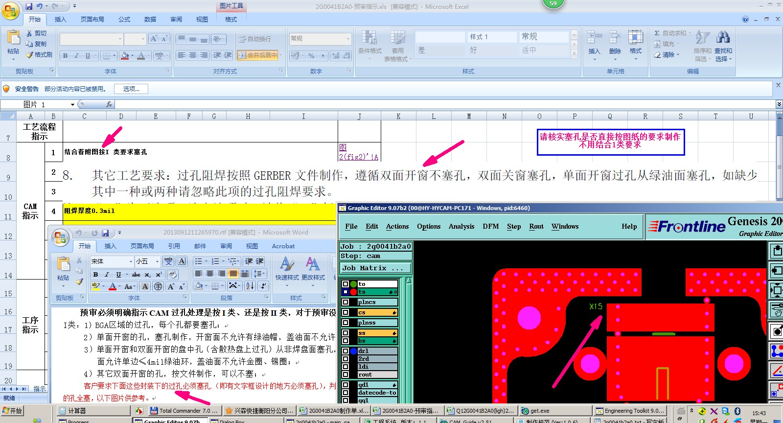Click taskbar 开始 Start button

[13, 411]
